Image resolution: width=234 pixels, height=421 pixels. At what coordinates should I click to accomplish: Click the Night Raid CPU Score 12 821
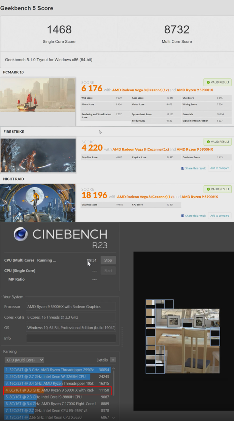pos(170,205)
